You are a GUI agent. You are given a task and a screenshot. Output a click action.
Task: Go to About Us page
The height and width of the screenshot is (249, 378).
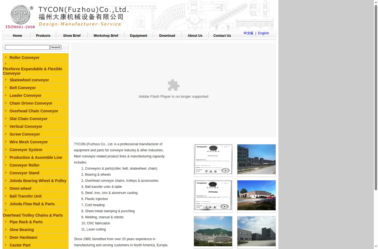[x=195, y=36]
